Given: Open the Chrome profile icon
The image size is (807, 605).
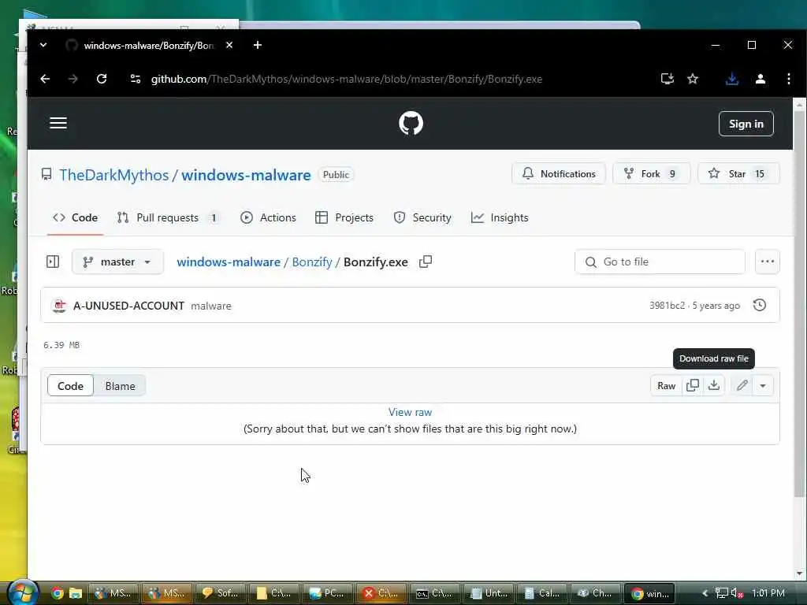Looking at the screenshot, I should click(761, 79).
